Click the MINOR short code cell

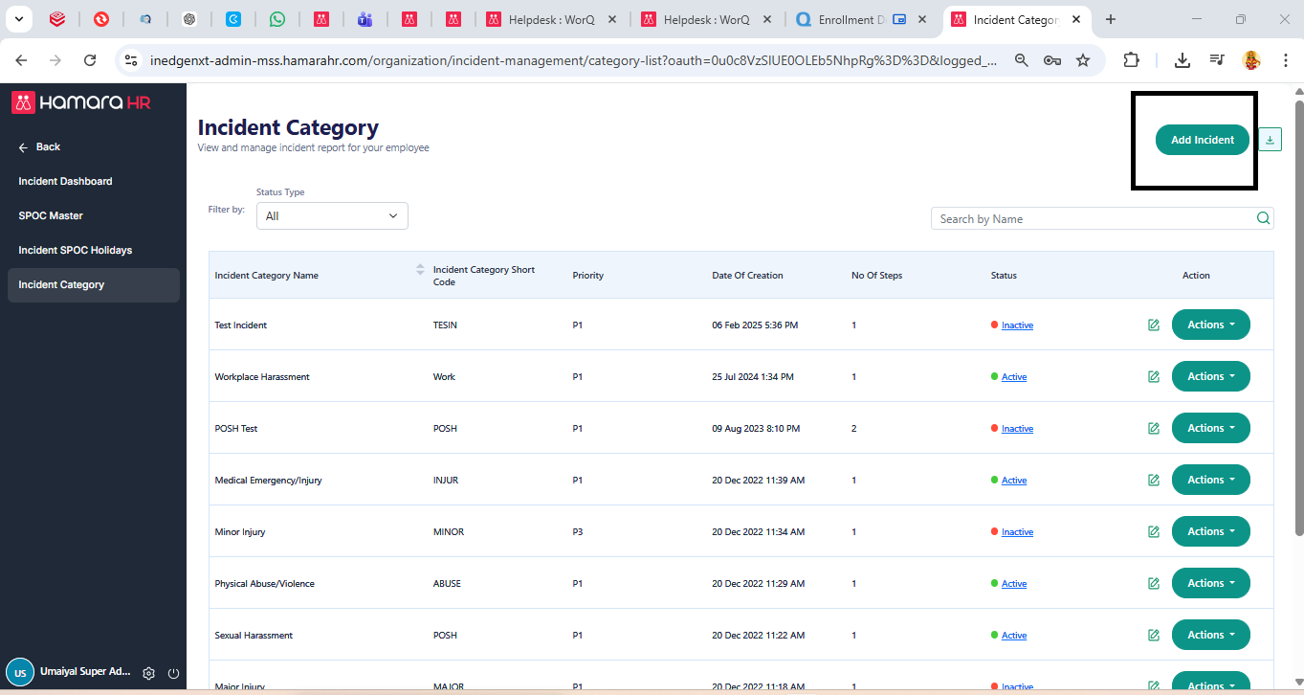(x=449, y=532)
